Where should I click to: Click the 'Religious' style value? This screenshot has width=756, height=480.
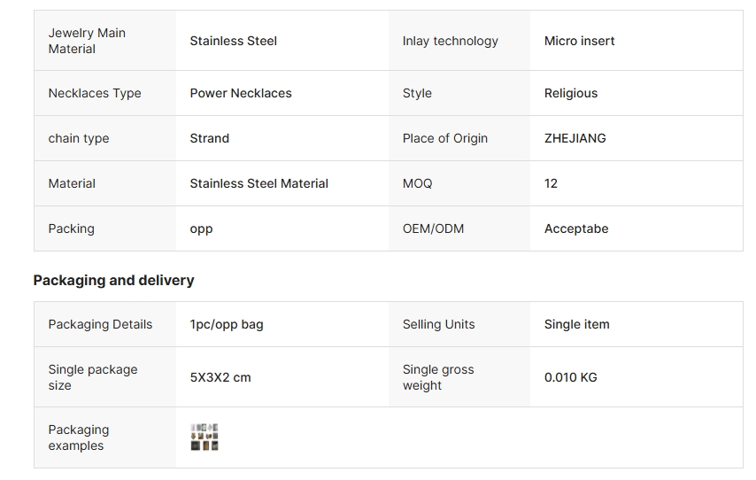570,93
